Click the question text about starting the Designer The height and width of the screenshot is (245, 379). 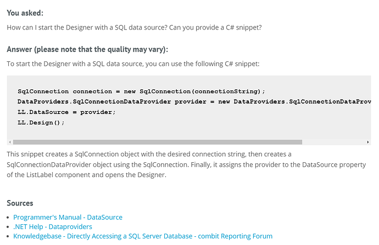(x=134, y=27)
